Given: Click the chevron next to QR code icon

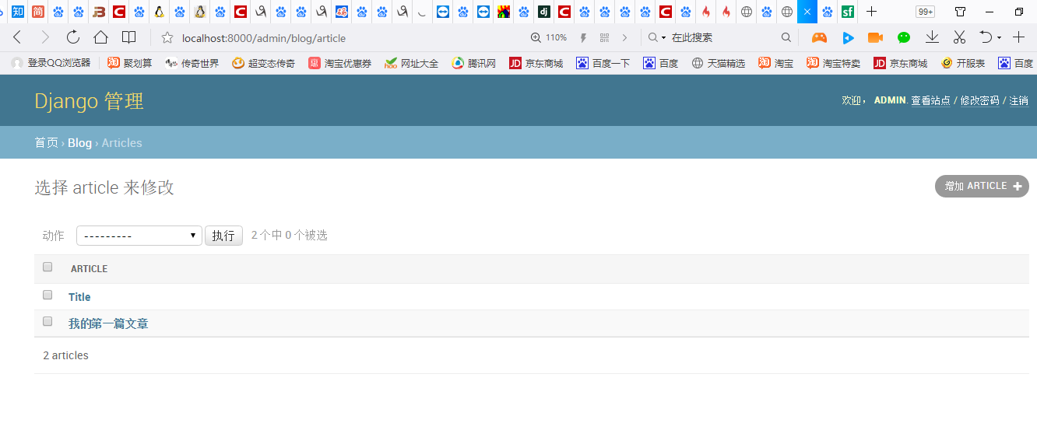Looking at the screenshot, I should point(624,37).
